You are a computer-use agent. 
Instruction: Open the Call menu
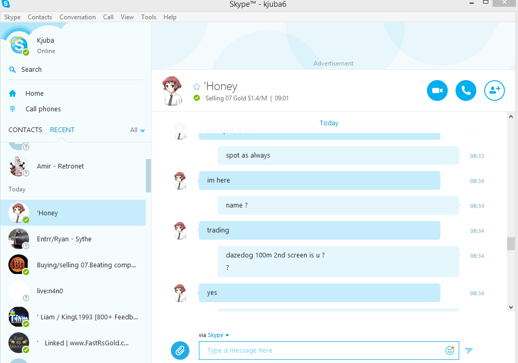point(108,17)
